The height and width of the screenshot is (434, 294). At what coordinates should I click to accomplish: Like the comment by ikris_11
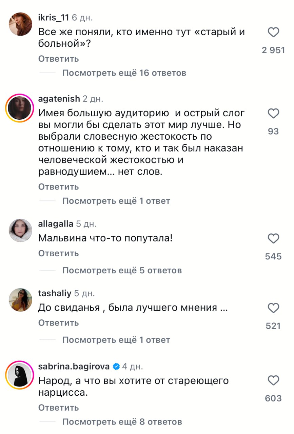[273, 33]
